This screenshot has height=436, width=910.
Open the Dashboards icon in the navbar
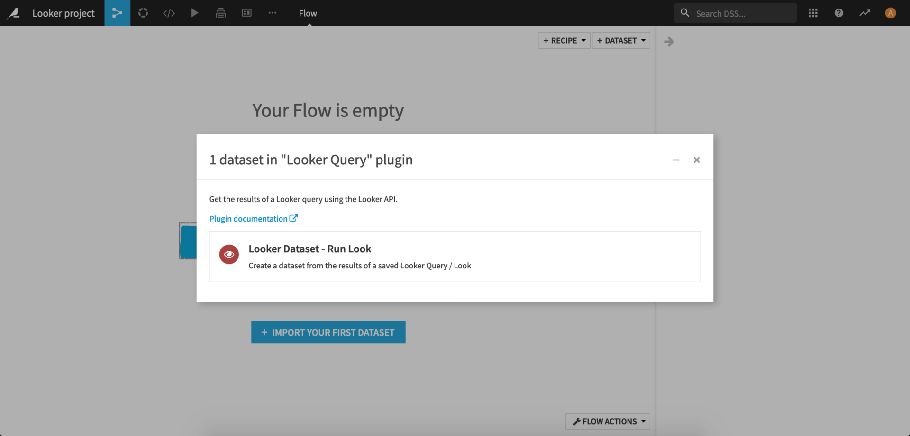221,13
